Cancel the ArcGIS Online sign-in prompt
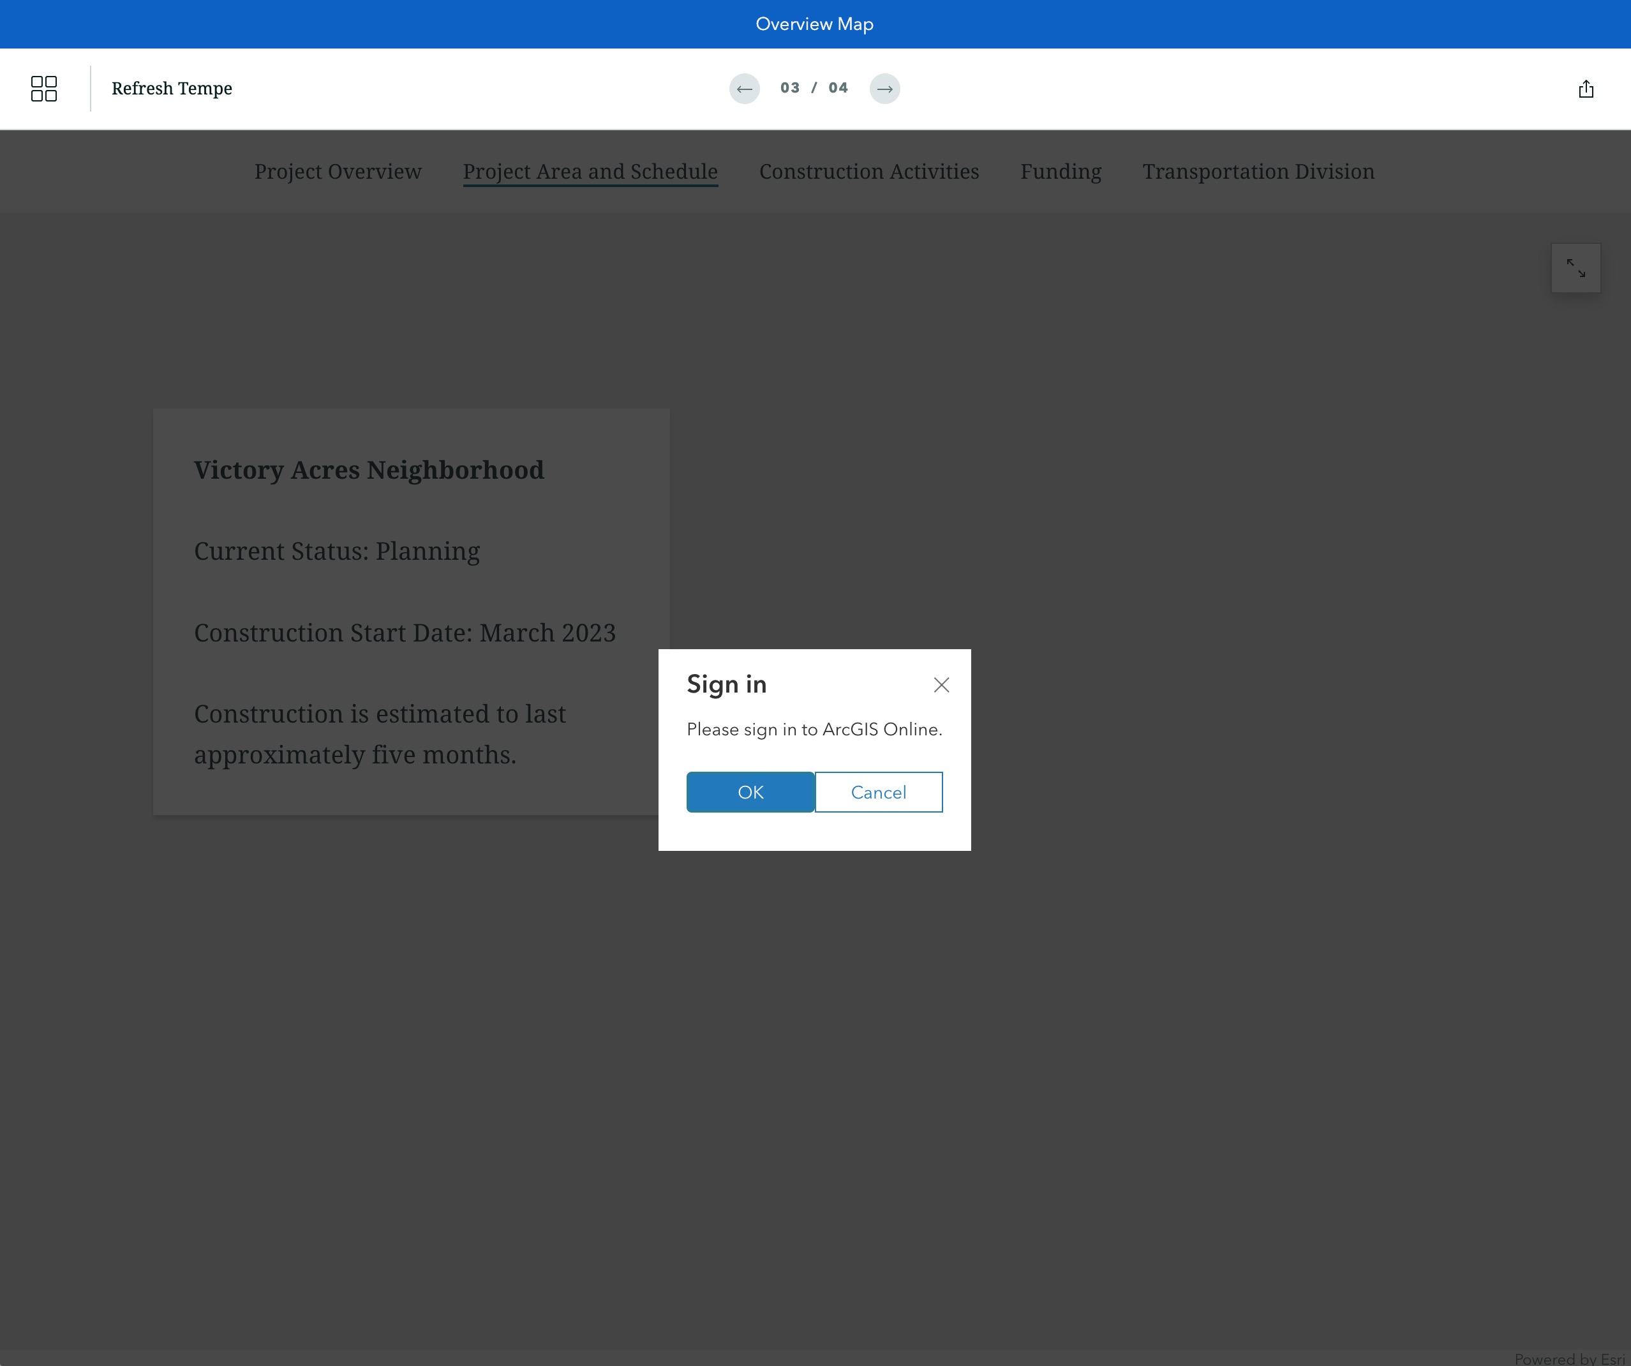Viewport: 1631px width, 1366px height. [879, 792]
